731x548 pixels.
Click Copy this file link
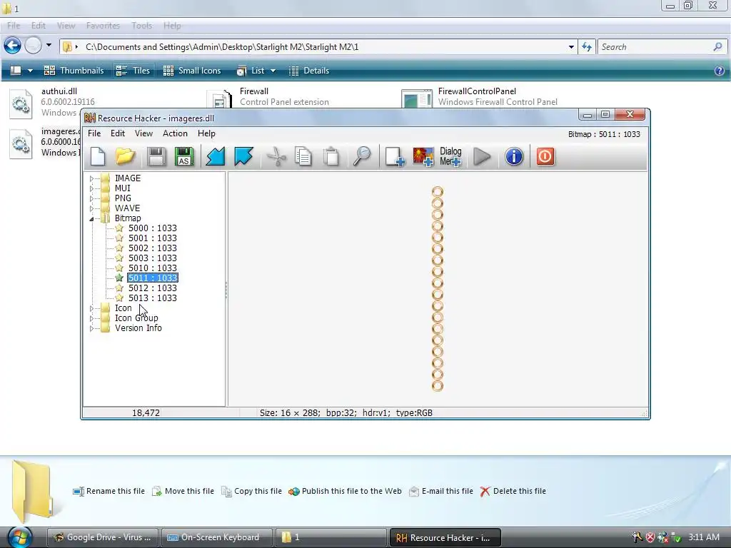252,491
